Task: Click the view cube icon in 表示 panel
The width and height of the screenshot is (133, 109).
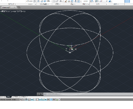Action: point(110,1)
